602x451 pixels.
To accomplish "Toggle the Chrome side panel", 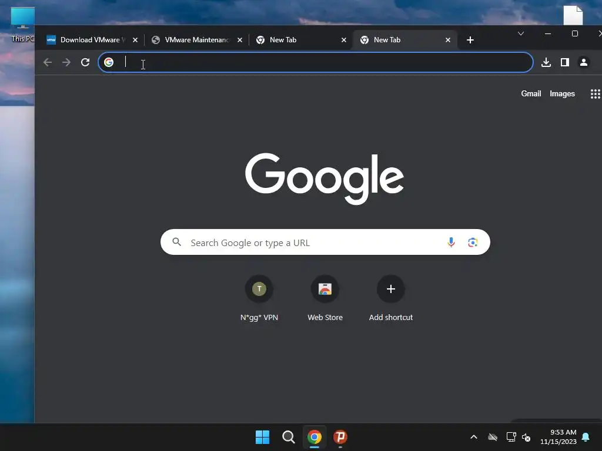I will point(565,62).
